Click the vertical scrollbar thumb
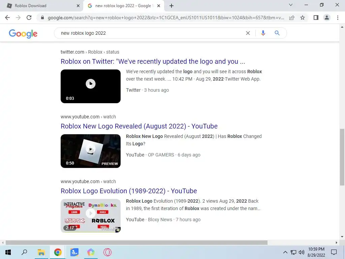The width and height of the screenshot is (345, 259). tap(342, 157)
